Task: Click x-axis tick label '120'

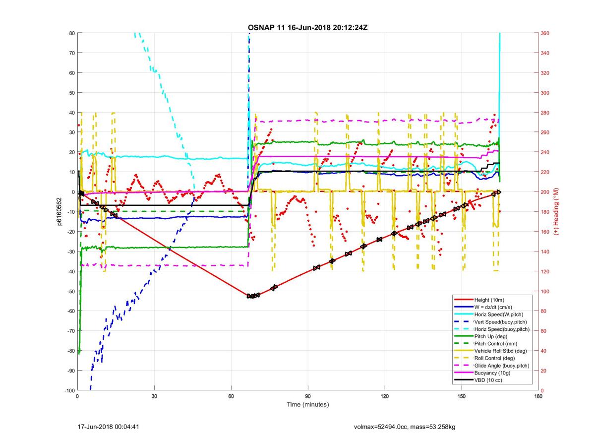Action: (x=385, y=396)
